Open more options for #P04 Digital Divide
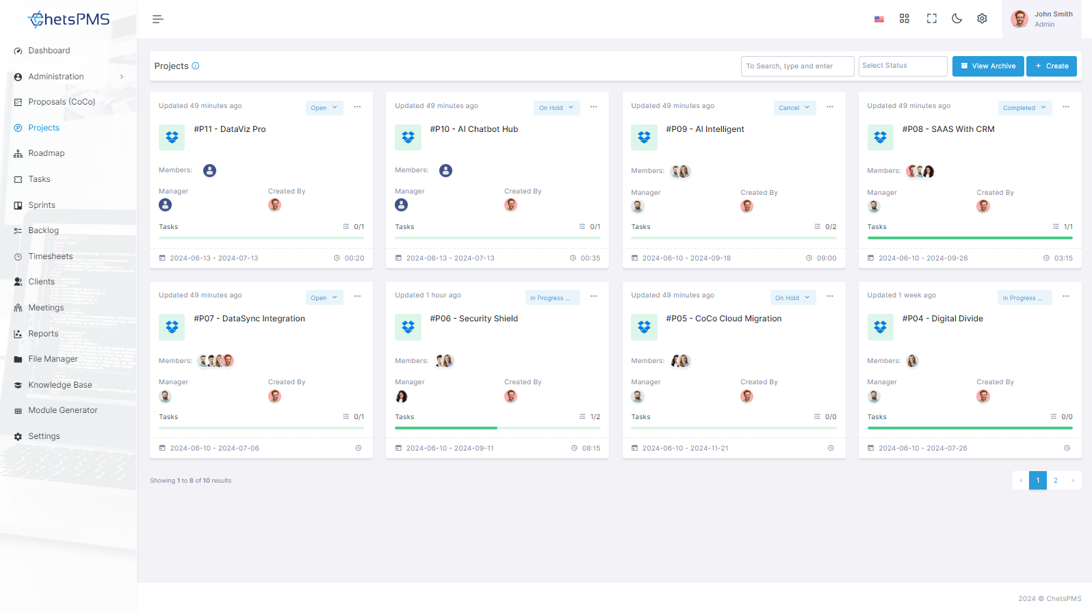This screenshot has width=1092, height=614. point(1066,296)
